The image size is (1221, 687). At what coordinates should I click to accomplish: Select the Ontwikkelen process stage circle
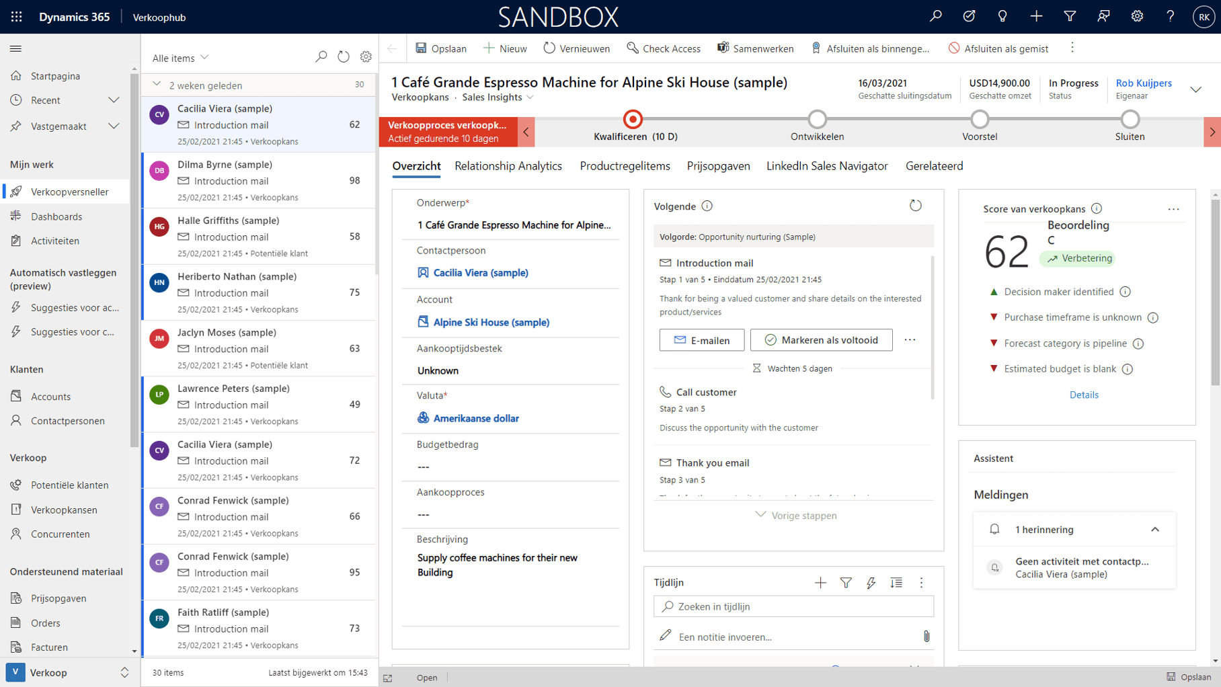pyautogui.click(x=817, y=119)
